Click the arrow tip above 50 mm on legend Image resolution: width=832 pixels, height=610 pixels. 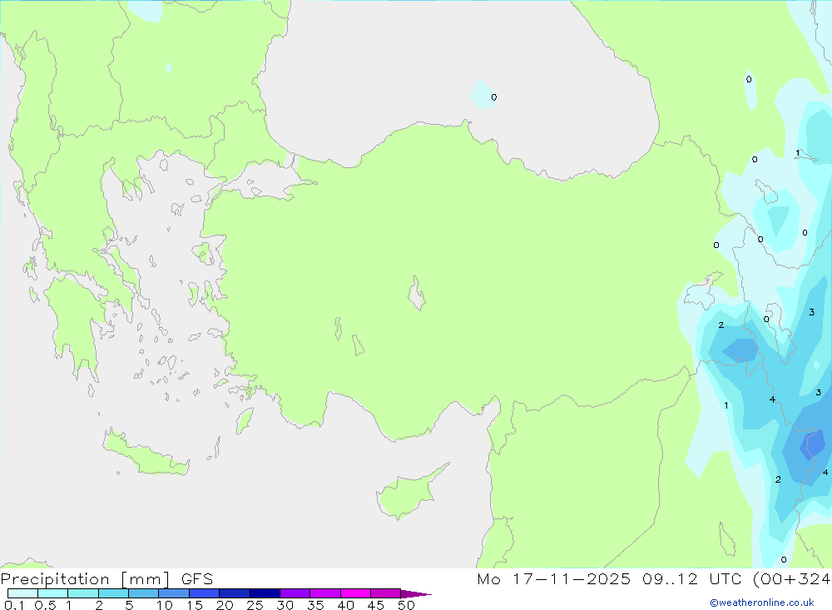pos(416,593)
